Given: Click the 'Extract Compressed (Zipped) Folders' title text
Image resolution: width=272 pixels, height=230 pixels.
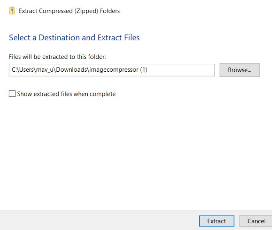Looking at the screenshot, I should [69, 11].
